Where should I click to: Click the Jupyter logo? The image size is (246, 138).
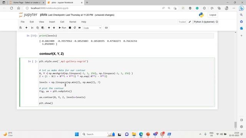(x=28, y=15)
